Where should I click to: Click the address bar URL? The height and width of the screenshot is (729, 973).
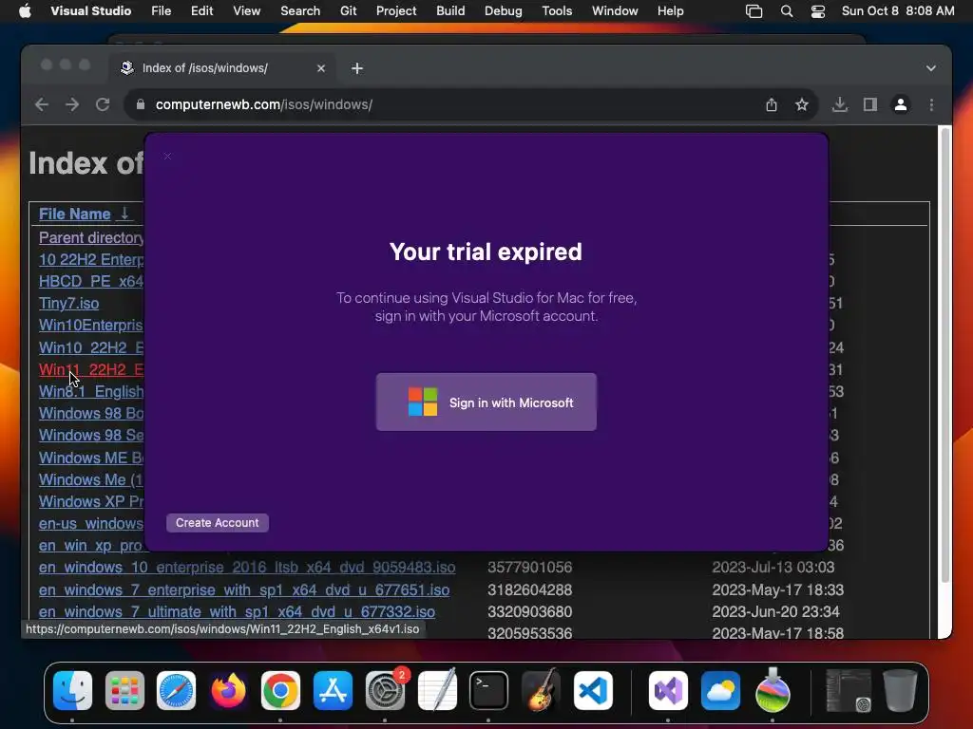(264, 104)
